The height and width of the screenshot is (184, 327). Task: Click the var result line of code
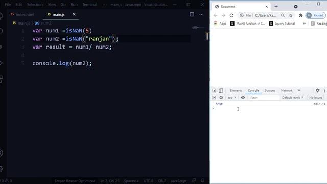pyautogui.click(x=72, y=47)
